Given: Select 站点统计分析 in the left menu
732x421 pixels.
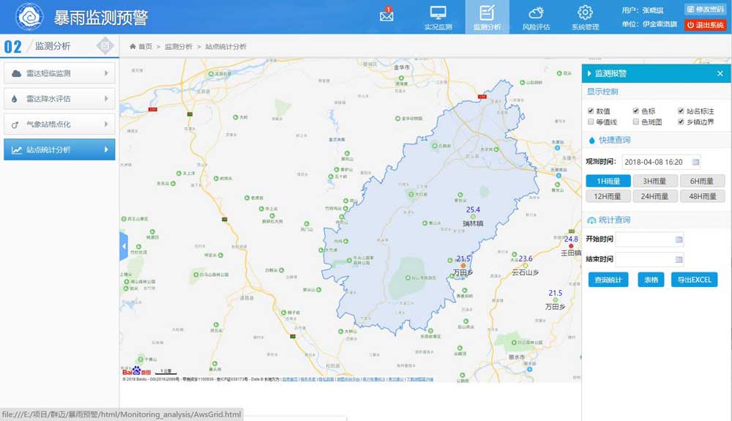Looking at the screenshot, I should point(59,150).
